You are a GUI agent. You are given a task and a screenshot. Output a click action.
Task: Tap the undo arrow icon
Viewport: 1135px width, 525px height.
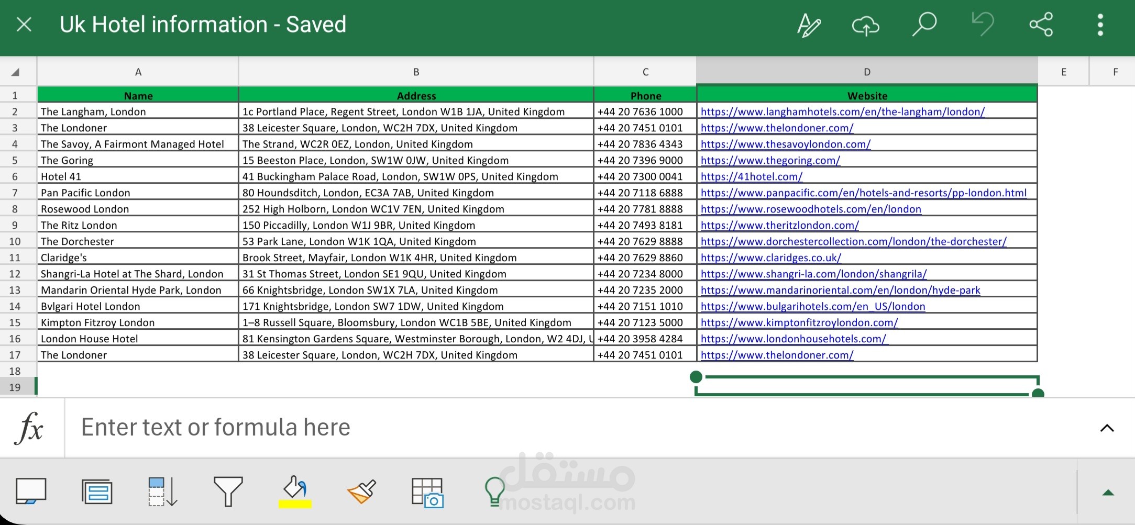[x=983, y=25]
